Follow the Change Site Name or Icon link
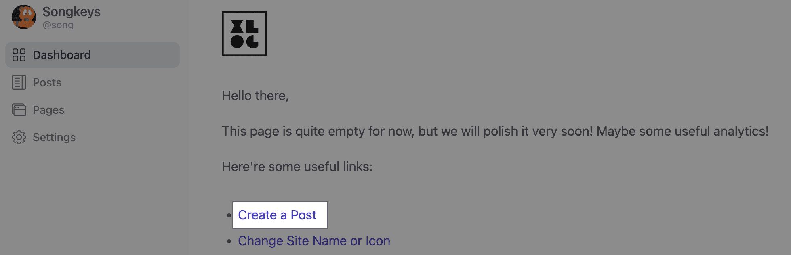791x255 pixels. click(314, 241)
